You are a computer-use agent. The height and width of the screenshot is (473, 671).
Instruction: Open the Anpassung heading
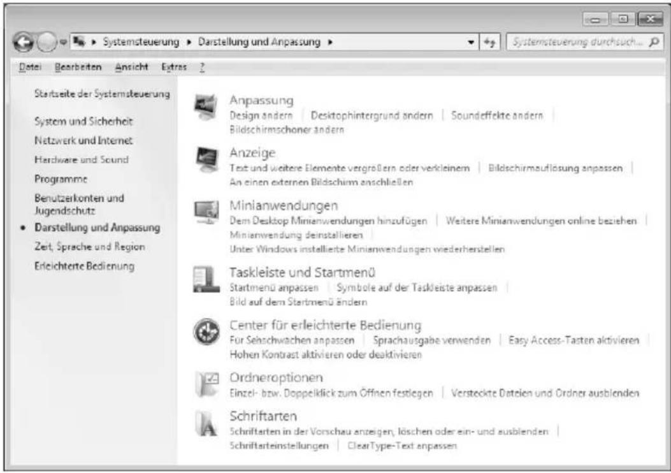[261, 100]
